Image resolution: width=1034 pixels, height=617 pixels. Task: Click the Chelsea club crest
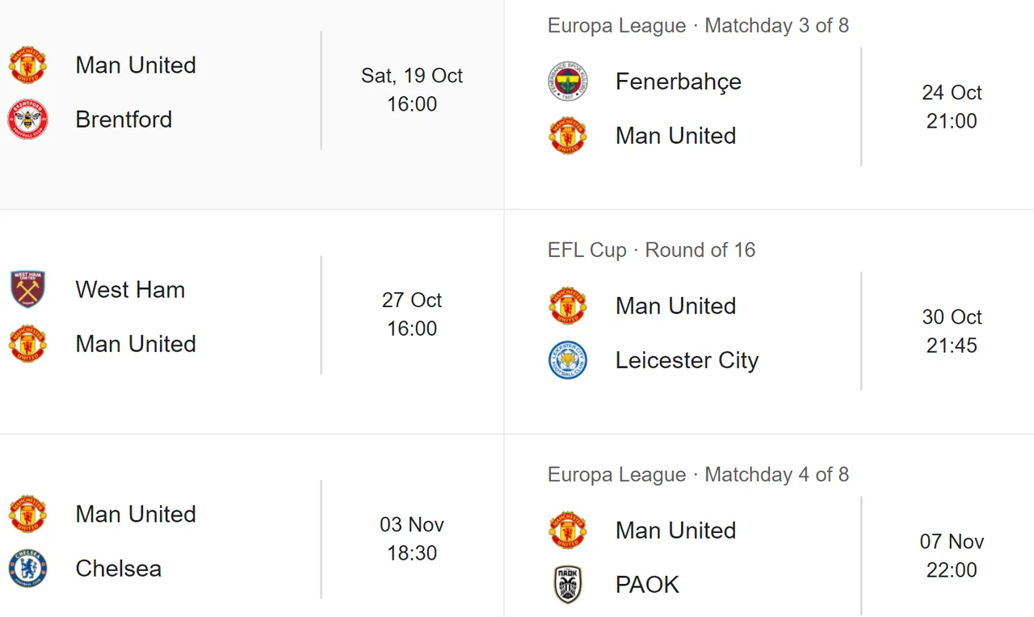(x=27, y=569)
